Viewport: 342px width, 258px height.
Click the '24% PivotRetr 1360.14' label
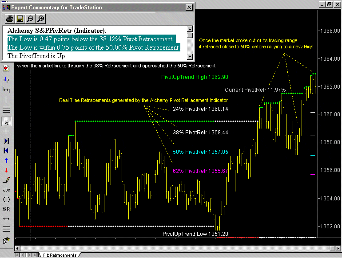200,109
